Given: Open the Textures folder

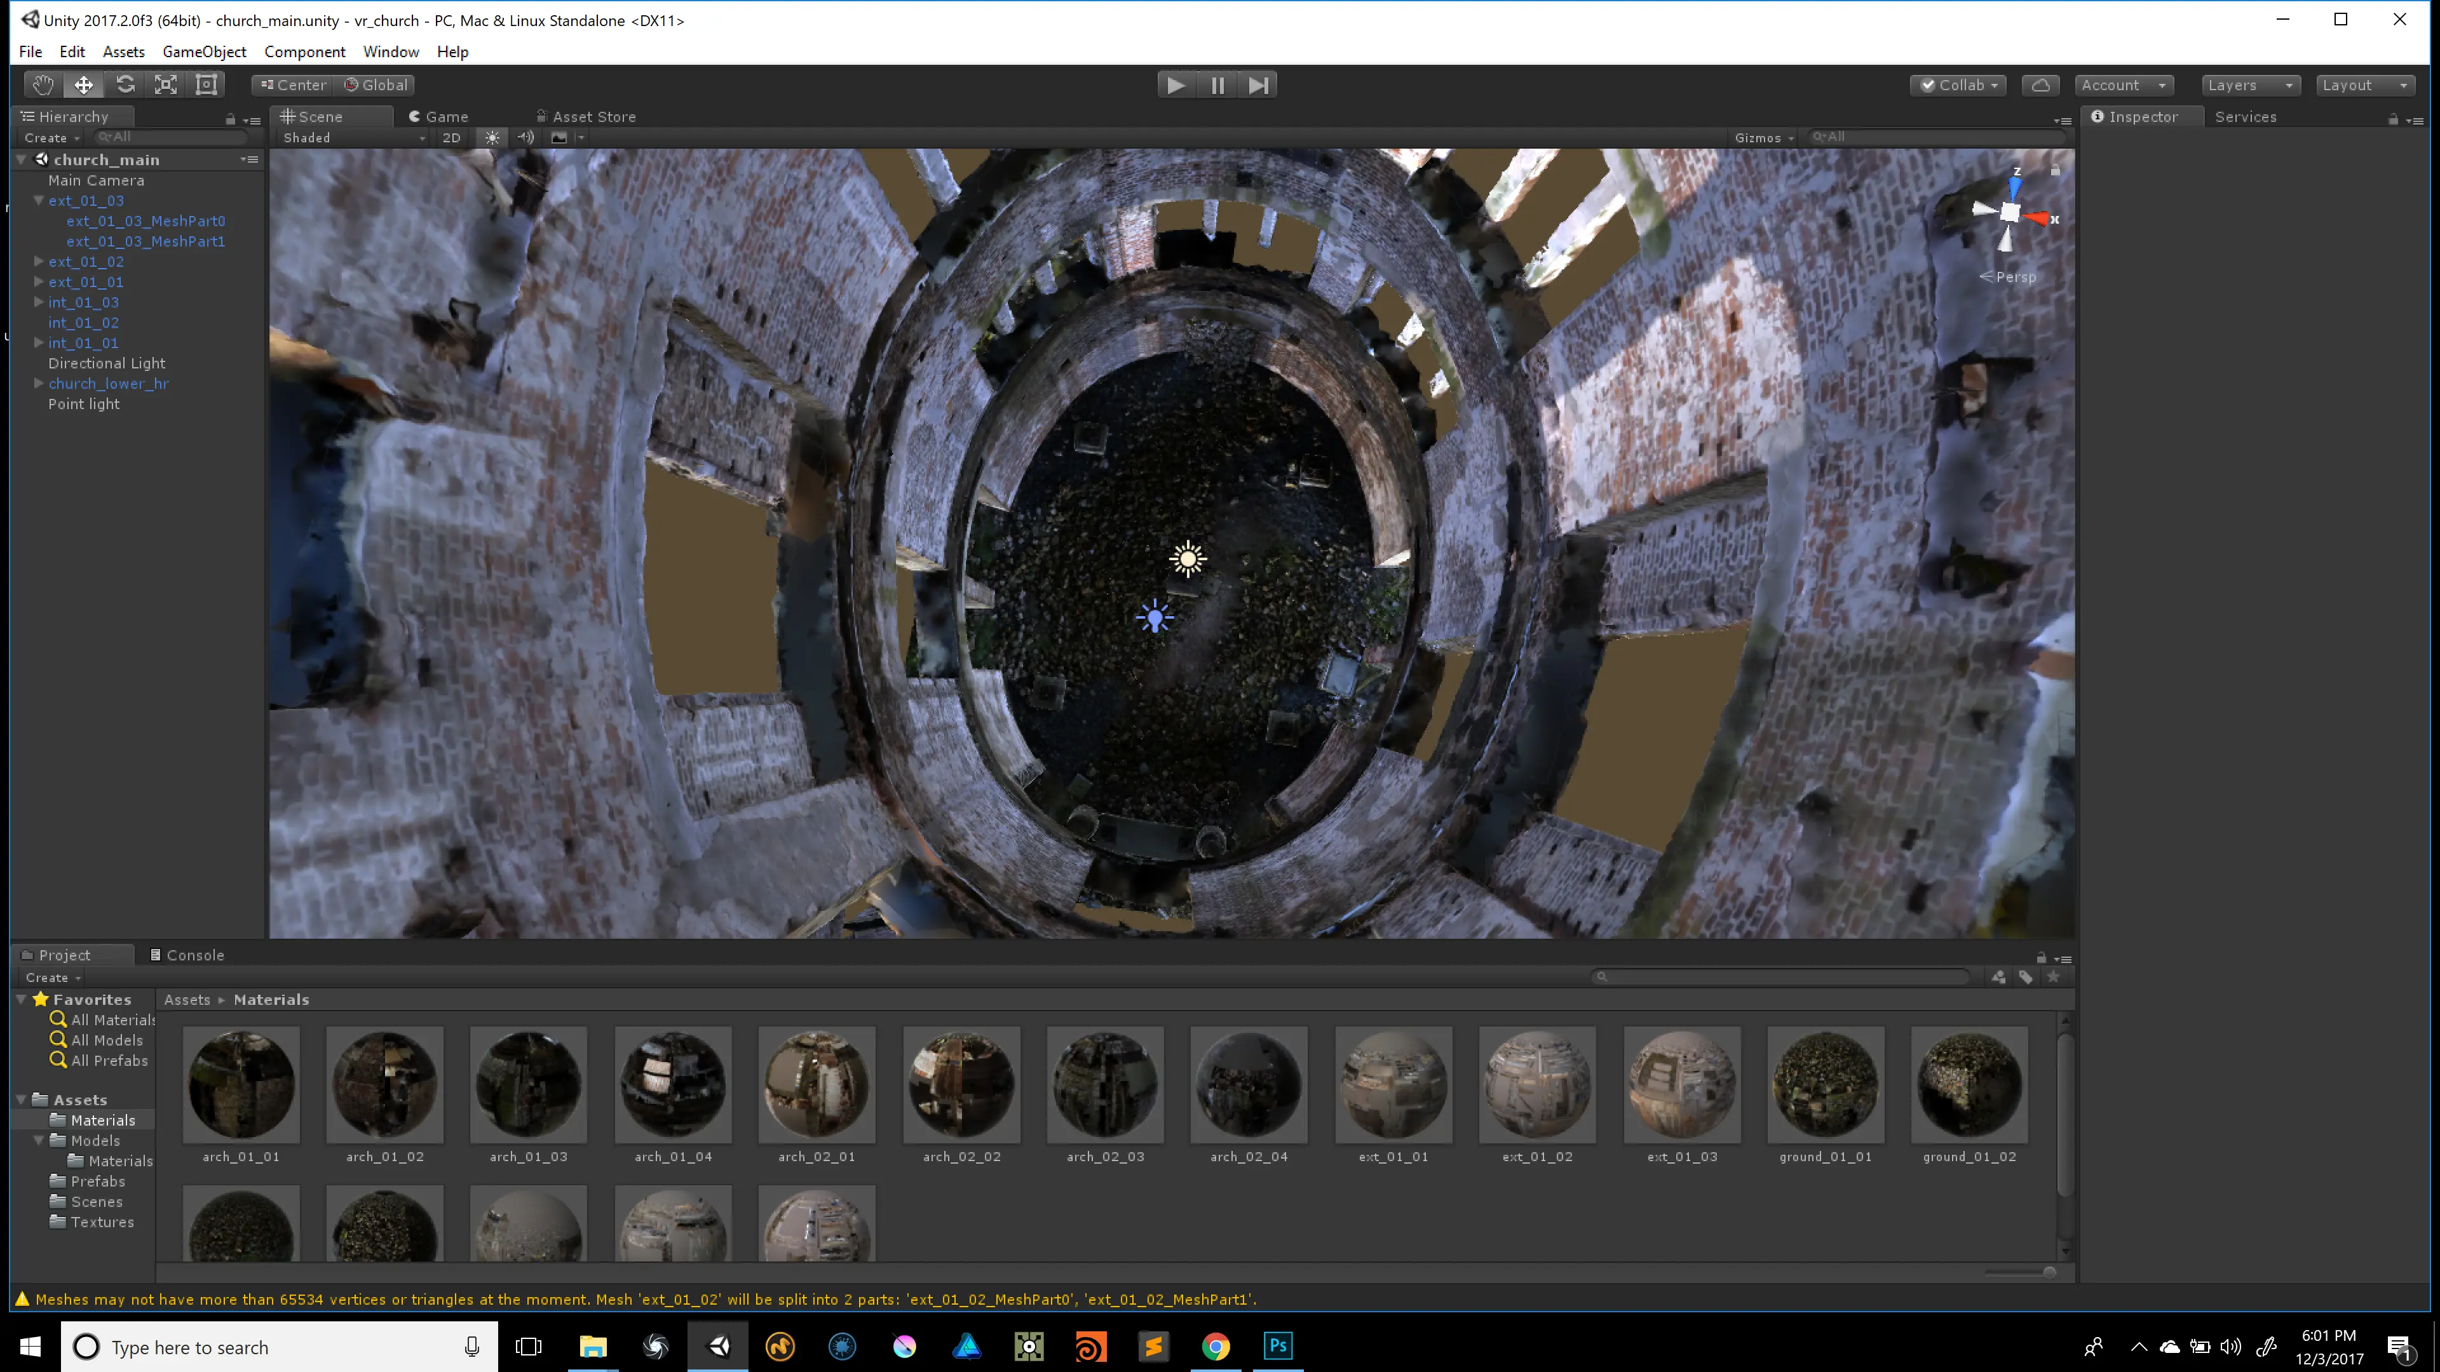Looking at the screenshot, I should coord(102,1221).
